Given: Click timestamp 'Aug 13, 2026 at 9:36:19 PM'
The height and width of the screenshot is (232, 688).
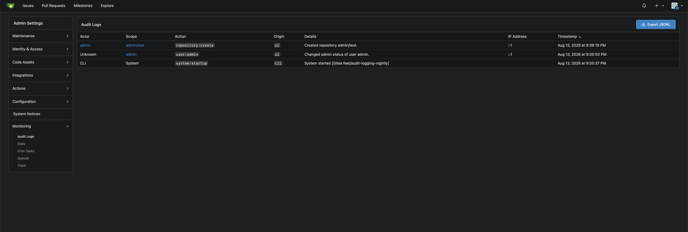Looking at the screenshot, I should tap(582, 45).
